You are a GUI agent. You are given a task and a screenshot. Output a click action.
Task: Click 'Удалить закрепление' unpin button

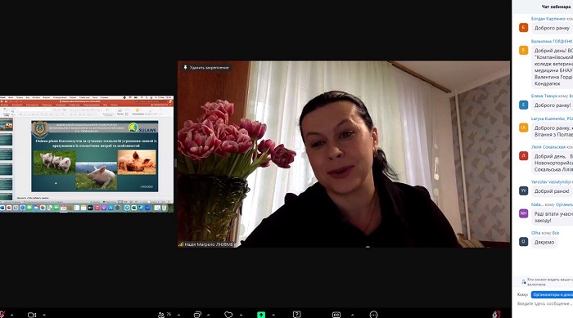point(206,68)
